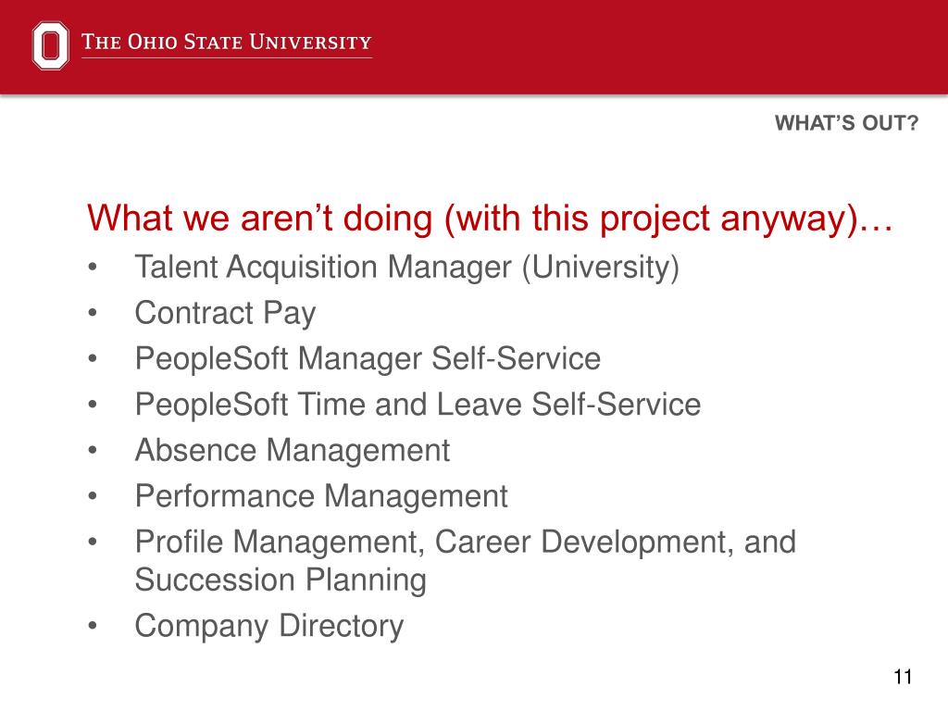This screenshot has height=711, width=948.
Task: Click The Ohio State University wordmark
Action: (x=227, y=42)
